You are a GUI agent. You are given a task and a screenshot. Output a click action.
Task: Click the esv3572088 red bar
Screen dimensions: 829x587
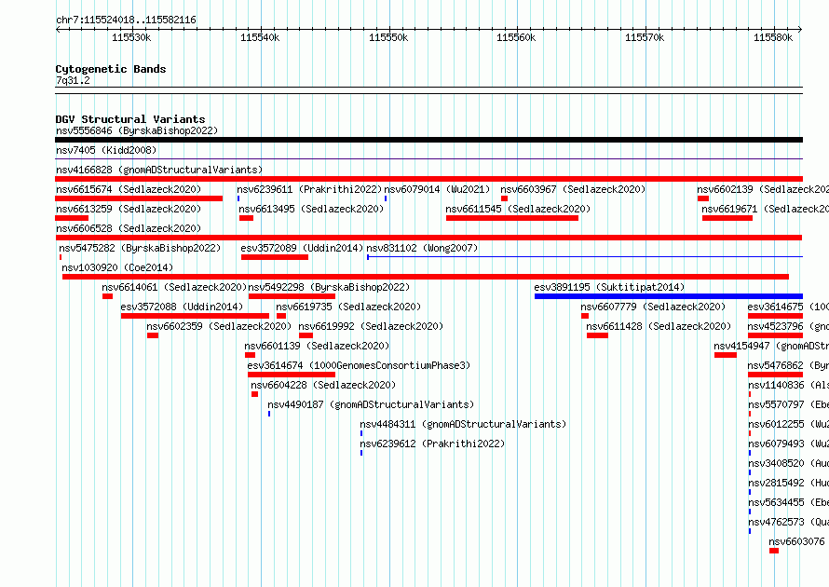tap(195, 316)
